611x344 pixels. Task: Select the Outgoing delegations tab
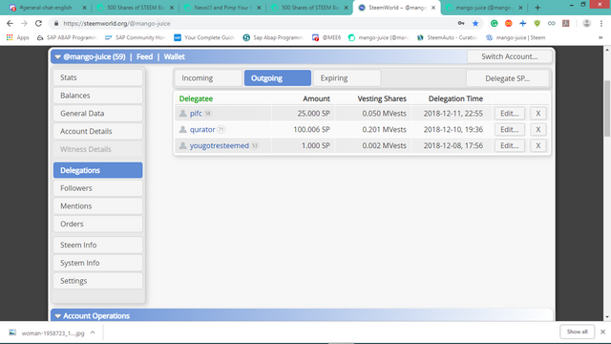tap(278, 78)
